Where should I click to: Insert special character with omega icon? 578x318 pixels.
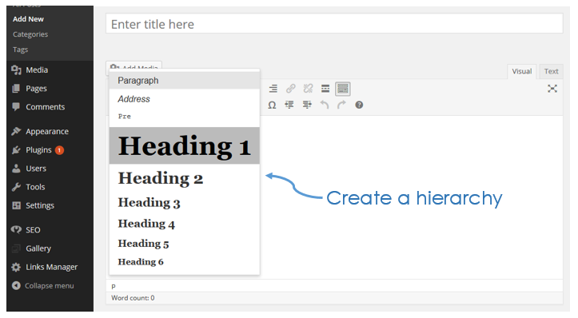tap(272, 105)
